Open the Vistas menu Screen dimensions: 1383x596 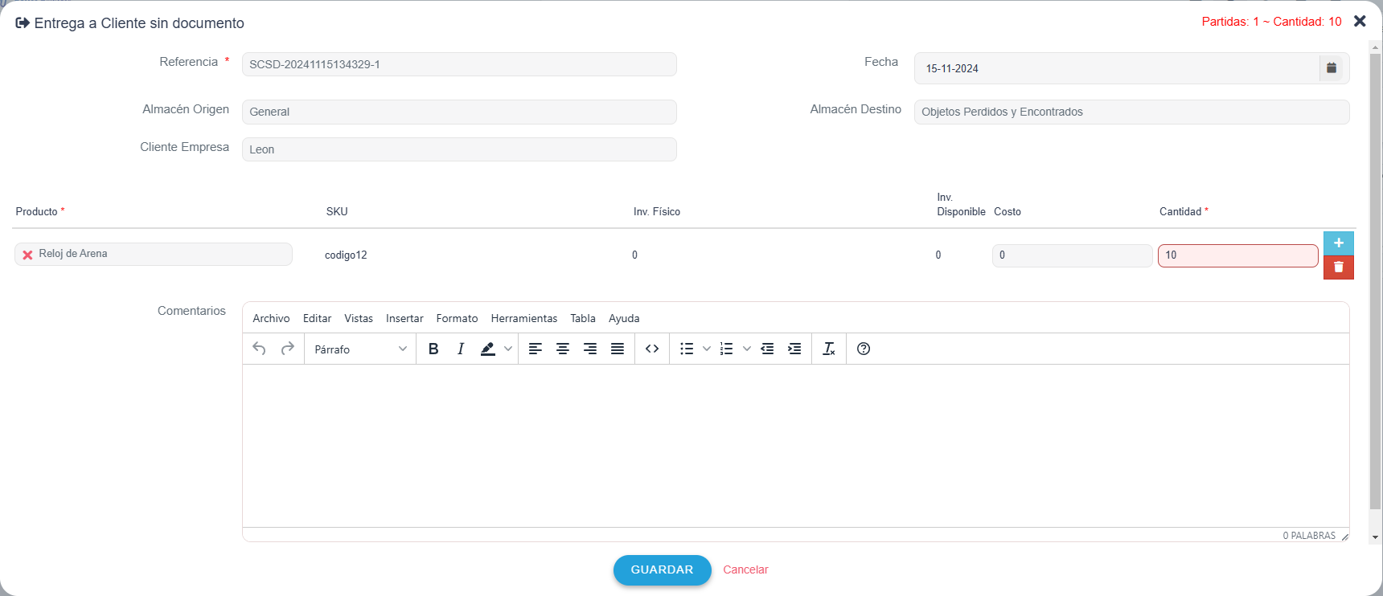tap(359, 318)
